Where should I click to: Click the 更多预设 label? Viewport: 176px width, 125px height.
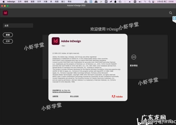pyautogui.click(x=134, y=66)
